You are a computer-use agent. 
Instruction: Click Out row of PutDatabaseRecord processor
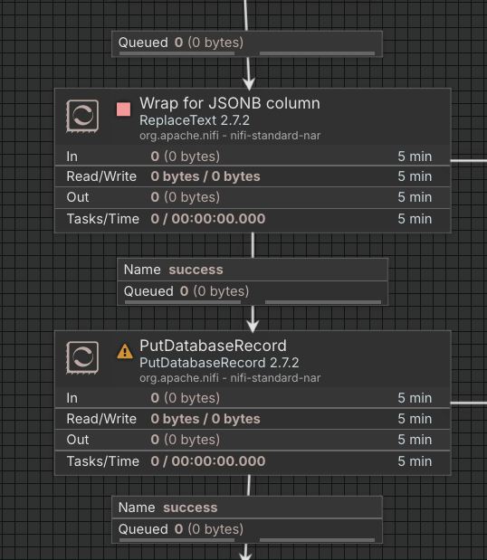click(x=253, y=440)
